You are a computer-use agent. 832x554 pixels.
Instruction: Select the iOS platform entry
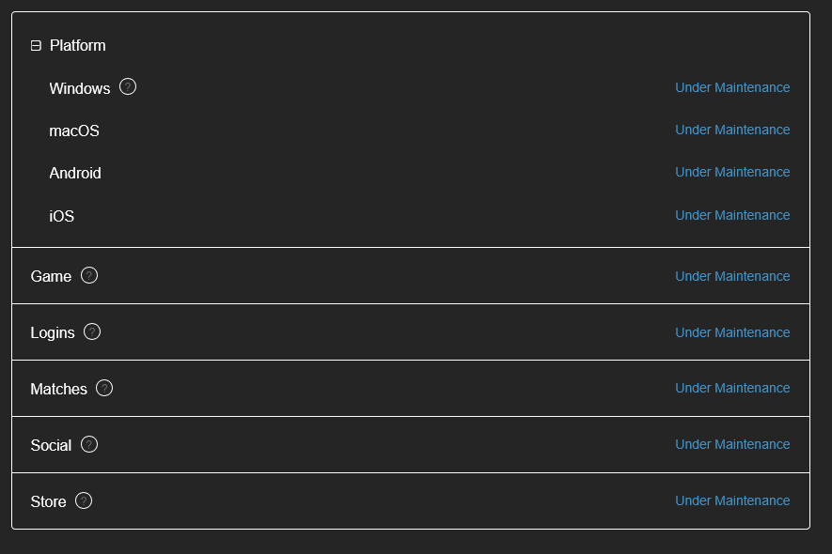tap(62, 216)
